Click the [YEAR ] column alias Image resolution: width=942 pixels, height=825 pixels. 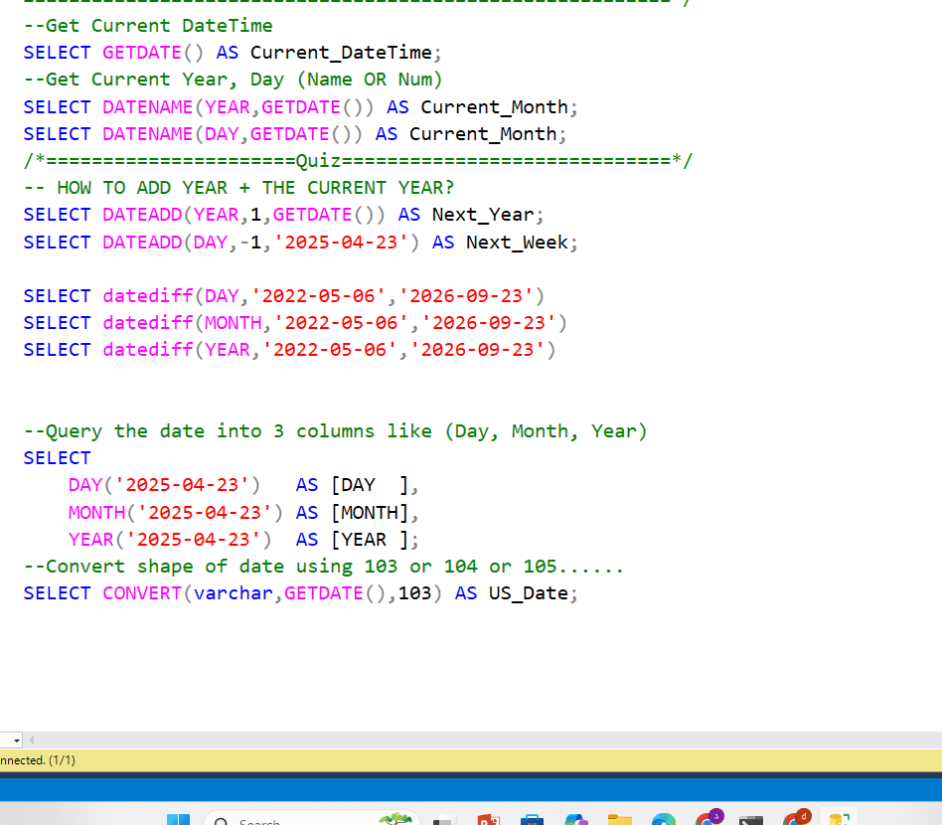click(370, 540)
